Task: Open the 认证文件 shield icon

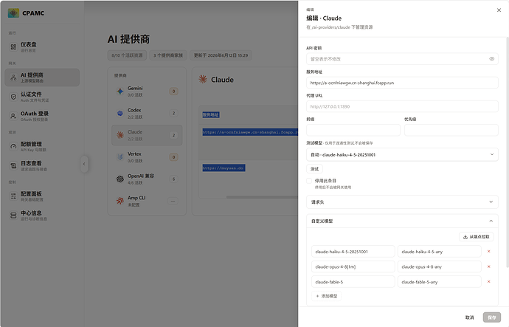Action: (13, 97)
